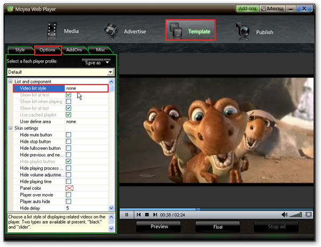Open the Menu button

(x=272, y=9)
